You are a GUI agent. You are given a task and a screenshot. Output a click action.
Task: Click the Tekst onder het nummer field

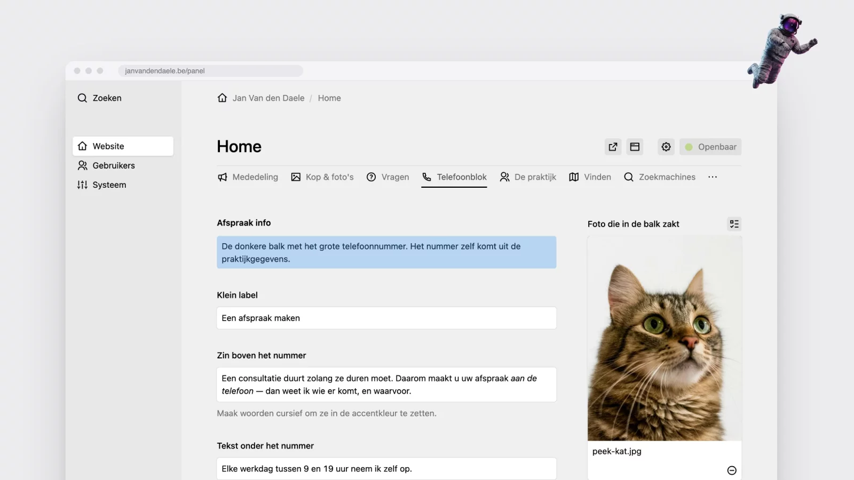pos(386,469)
